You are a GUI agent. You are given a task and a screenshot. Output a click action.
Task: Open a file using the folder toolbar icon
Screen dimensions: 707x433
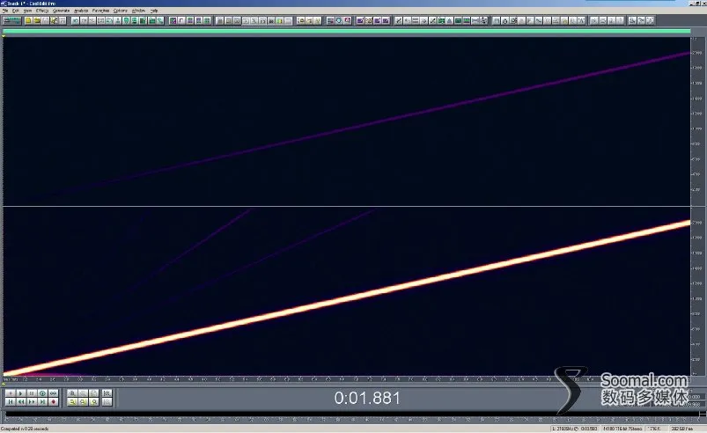point(37,20)
